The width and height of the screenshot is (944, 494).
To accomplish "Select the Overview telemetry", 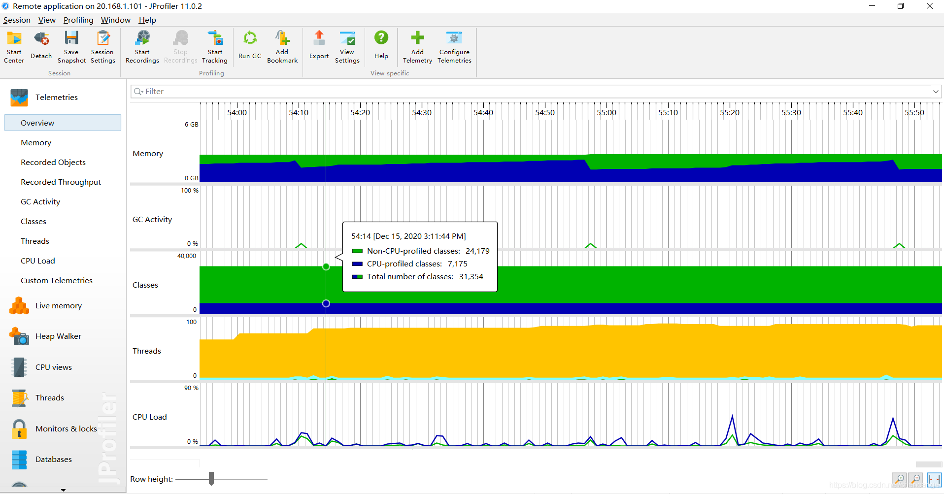I will (63, 123).
